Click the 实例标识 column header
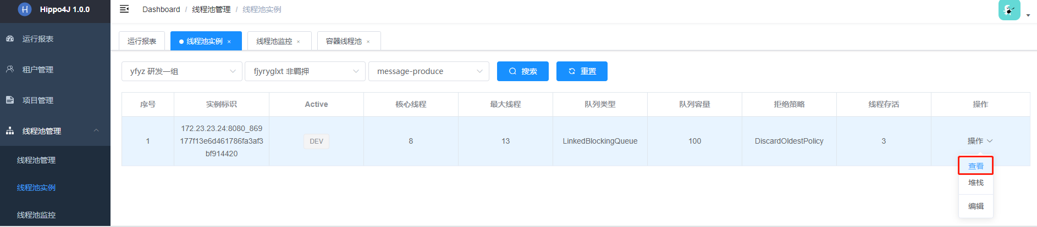Viewport: 1037px width, 227px height. [222, 104]
